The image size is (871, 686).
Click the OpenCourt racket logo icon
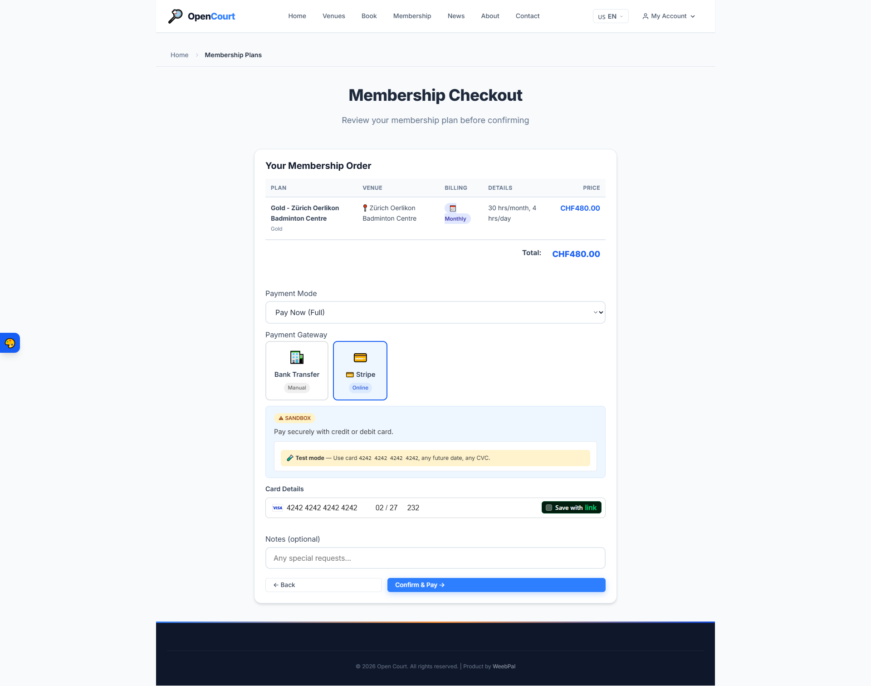(x=175, y=16)
